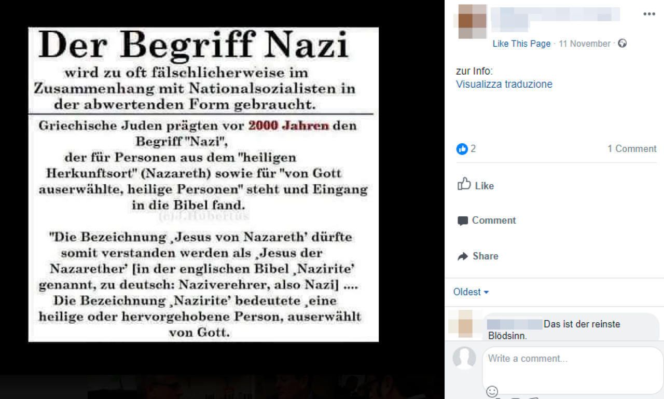
Task: Click Visualizza traduzione to translate
Action: coord(504,84)
